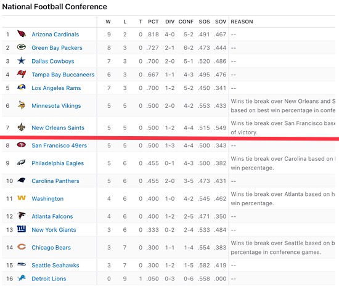Click the Dallas Cowboys star logo
Viewport: 339px width, 289px height.
pos(21,61)
